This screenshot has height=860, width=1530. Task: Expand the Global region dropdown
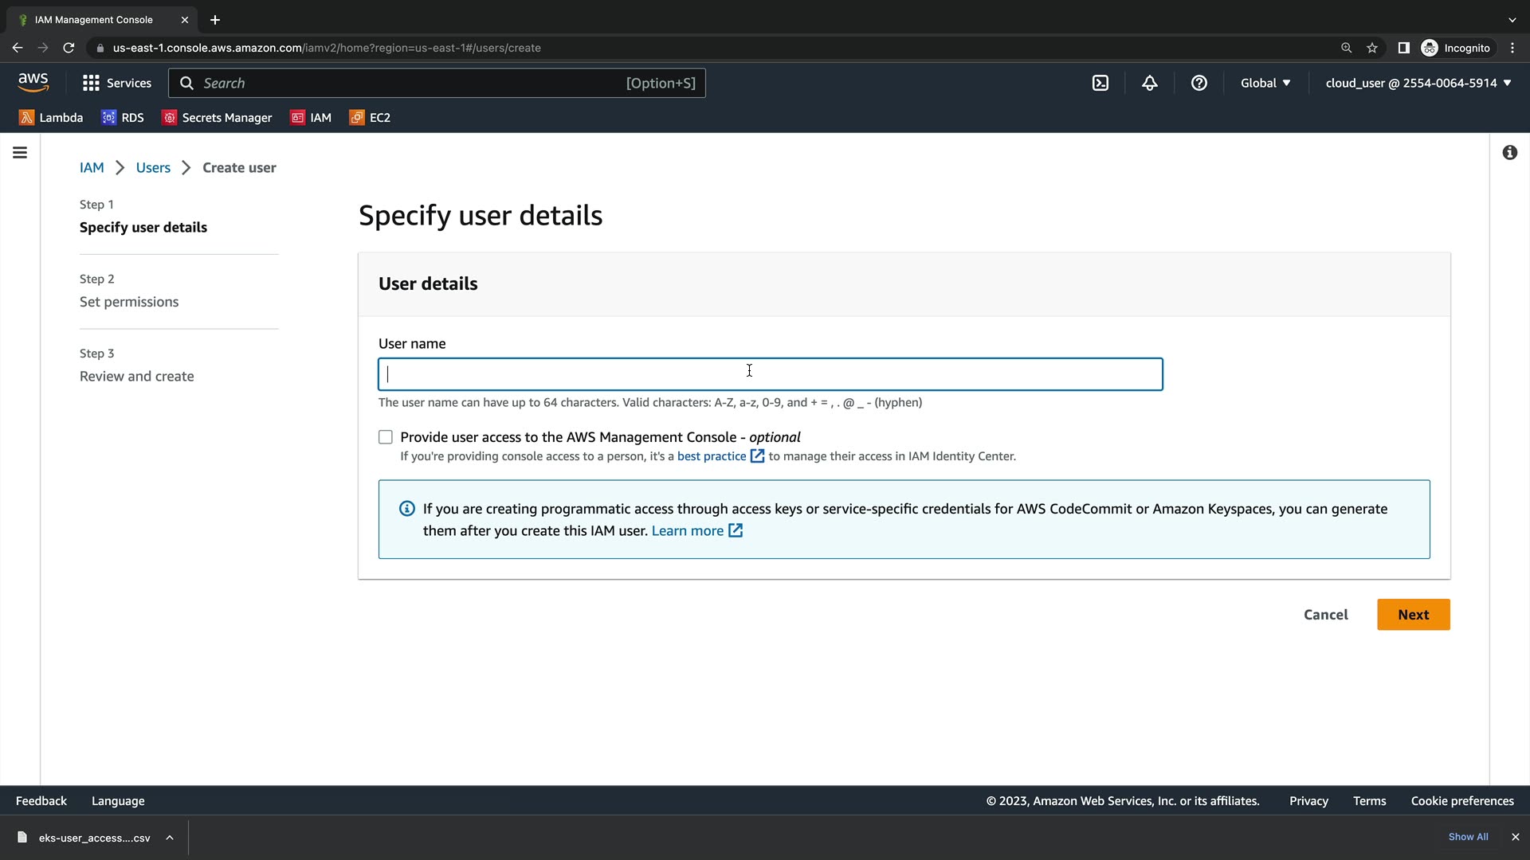[x=1265, y=83]
